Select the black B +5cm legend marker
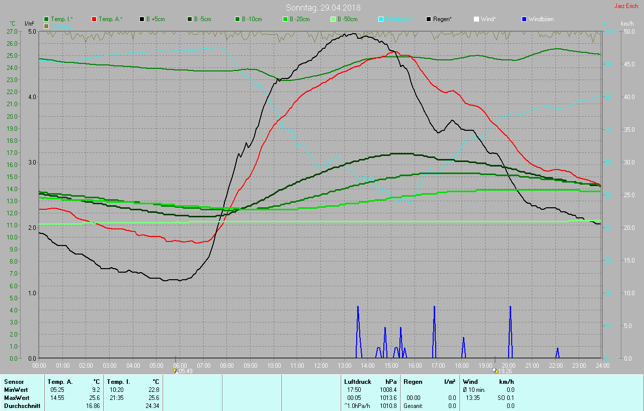 (142, 19)
